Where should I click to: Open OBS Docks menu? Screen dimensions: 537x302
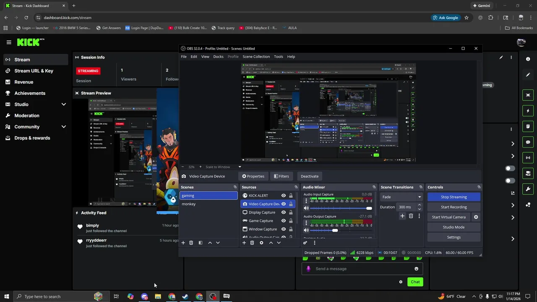[218, 57]
